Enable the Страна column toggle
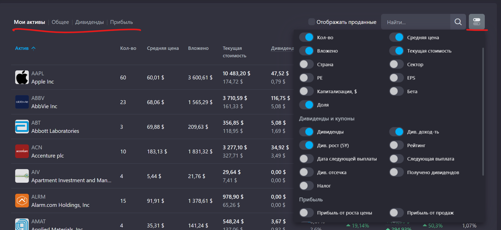501x230 pixels. click(306, 64)
